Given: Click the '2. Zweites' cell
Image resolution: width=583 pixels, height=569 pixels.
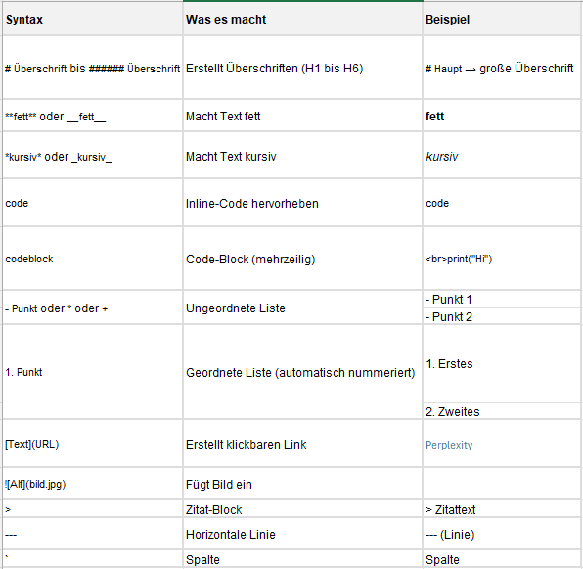Looking at the screenshot, I should point(503,411).
